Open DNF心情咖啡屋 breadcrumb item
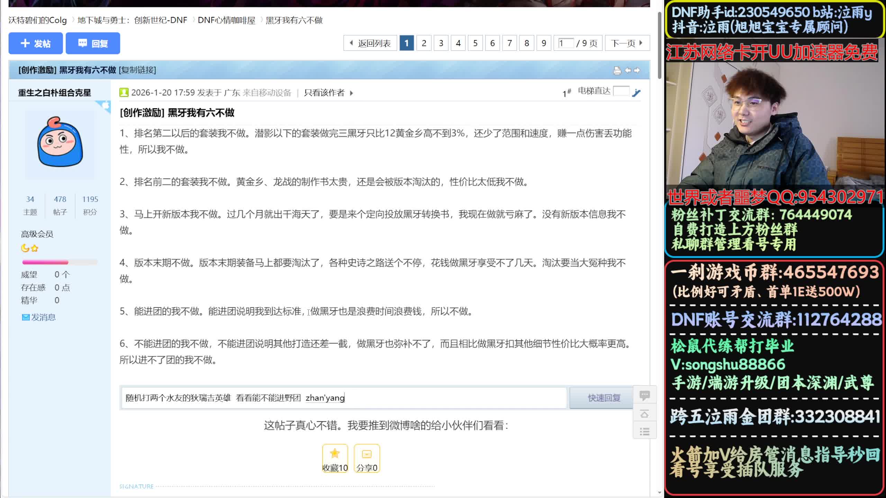Image resolution: width=886 pixels, height=498 pixels. 226,20
